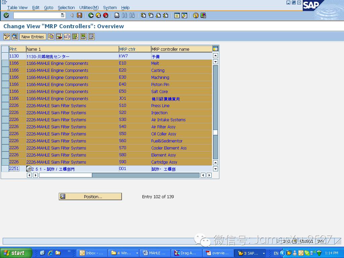Image resolution: width=344 pixels, height=258 pixels.
Task: Toggle row selector for S10 Press Line row
Action: click(5, 105)
